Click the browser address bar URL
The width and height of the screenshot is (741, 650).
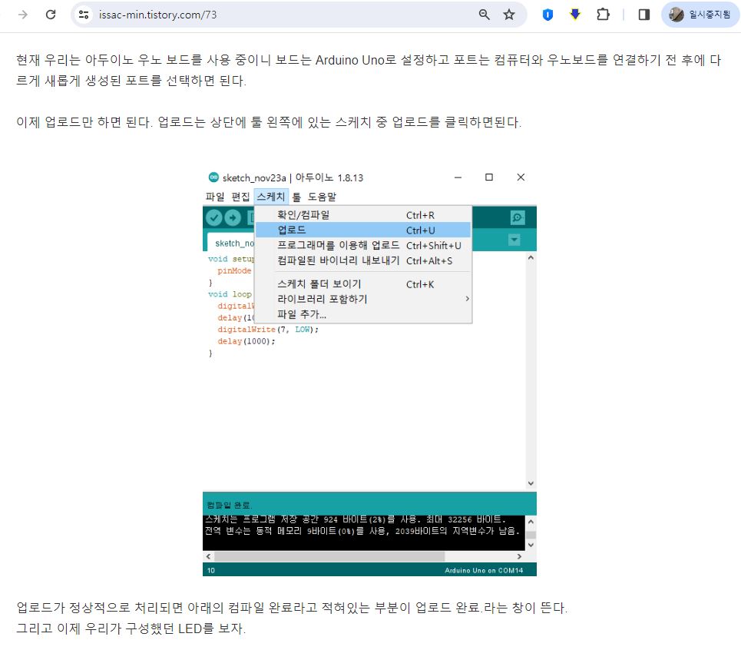click(x=157, y=15)
